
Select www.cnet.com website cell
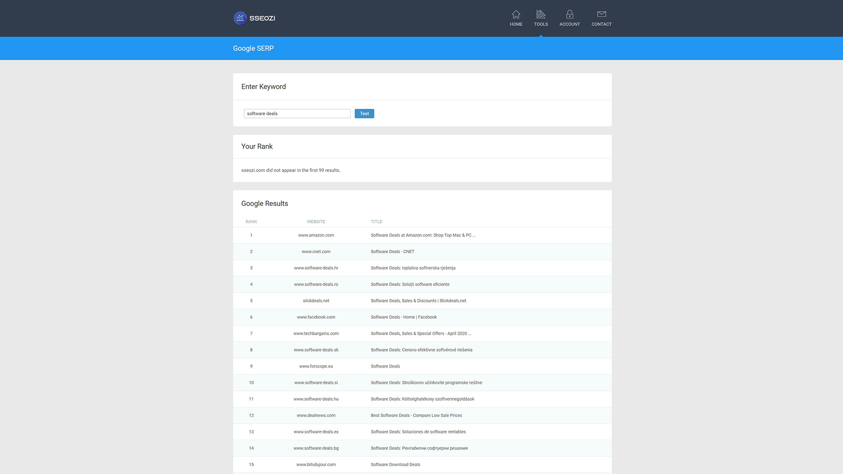316,251
